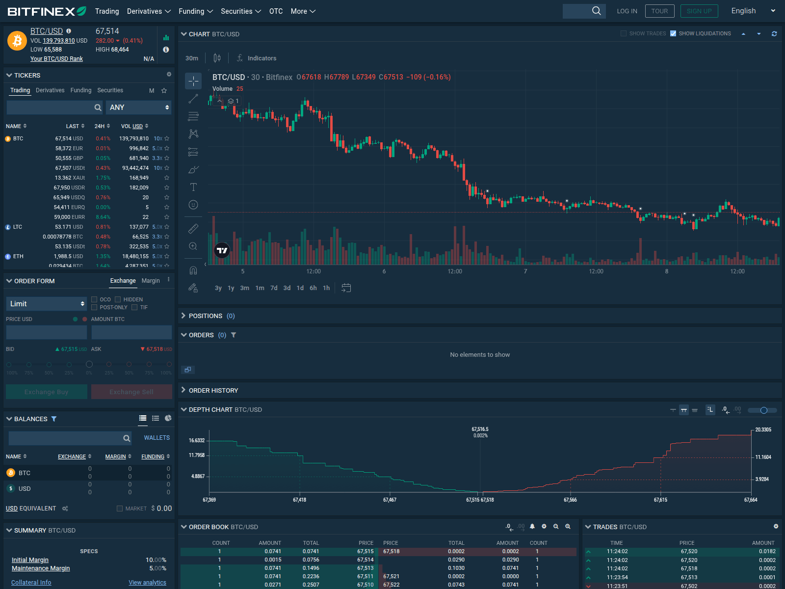Disable the Show Liquidations checkbox
The image size is (785, 589).
coord(674,33)
